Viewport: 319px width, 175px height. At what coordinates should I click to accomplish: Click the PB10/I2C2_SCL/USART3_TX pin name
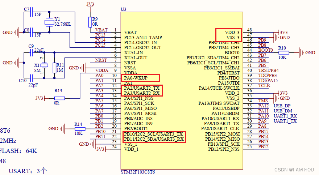tap(153, 134)
